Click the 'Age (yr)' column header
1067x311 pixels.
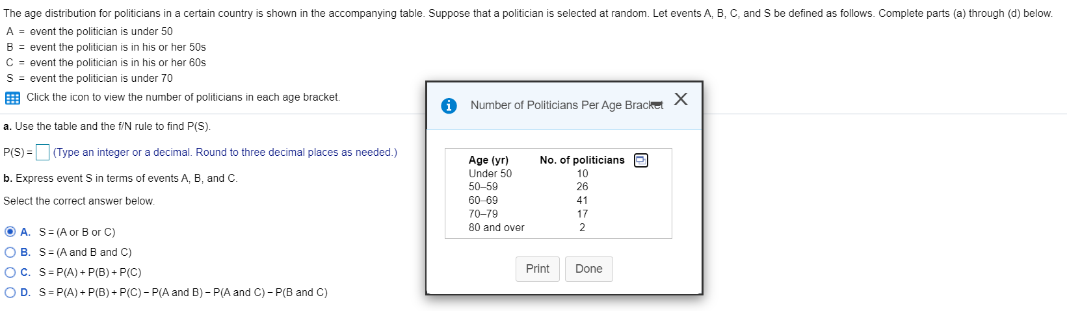488,160
